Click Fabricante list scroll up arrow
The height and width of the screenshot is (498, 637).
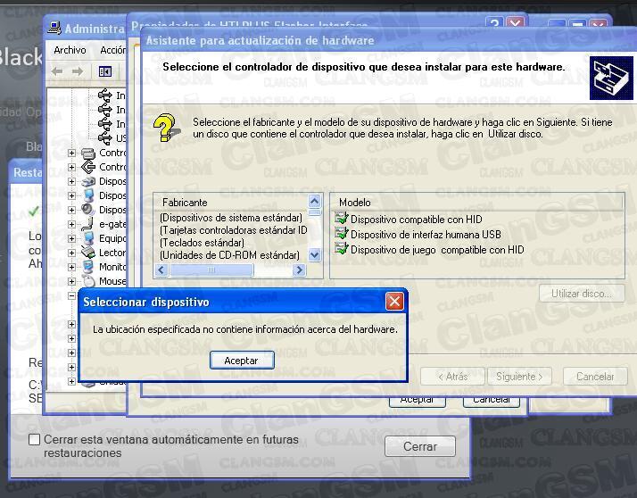tap(314, 201)
